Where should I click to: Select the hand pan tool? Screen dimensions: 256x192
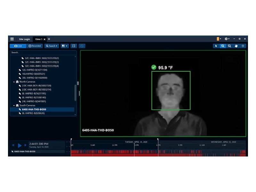[x=236, y=46]
